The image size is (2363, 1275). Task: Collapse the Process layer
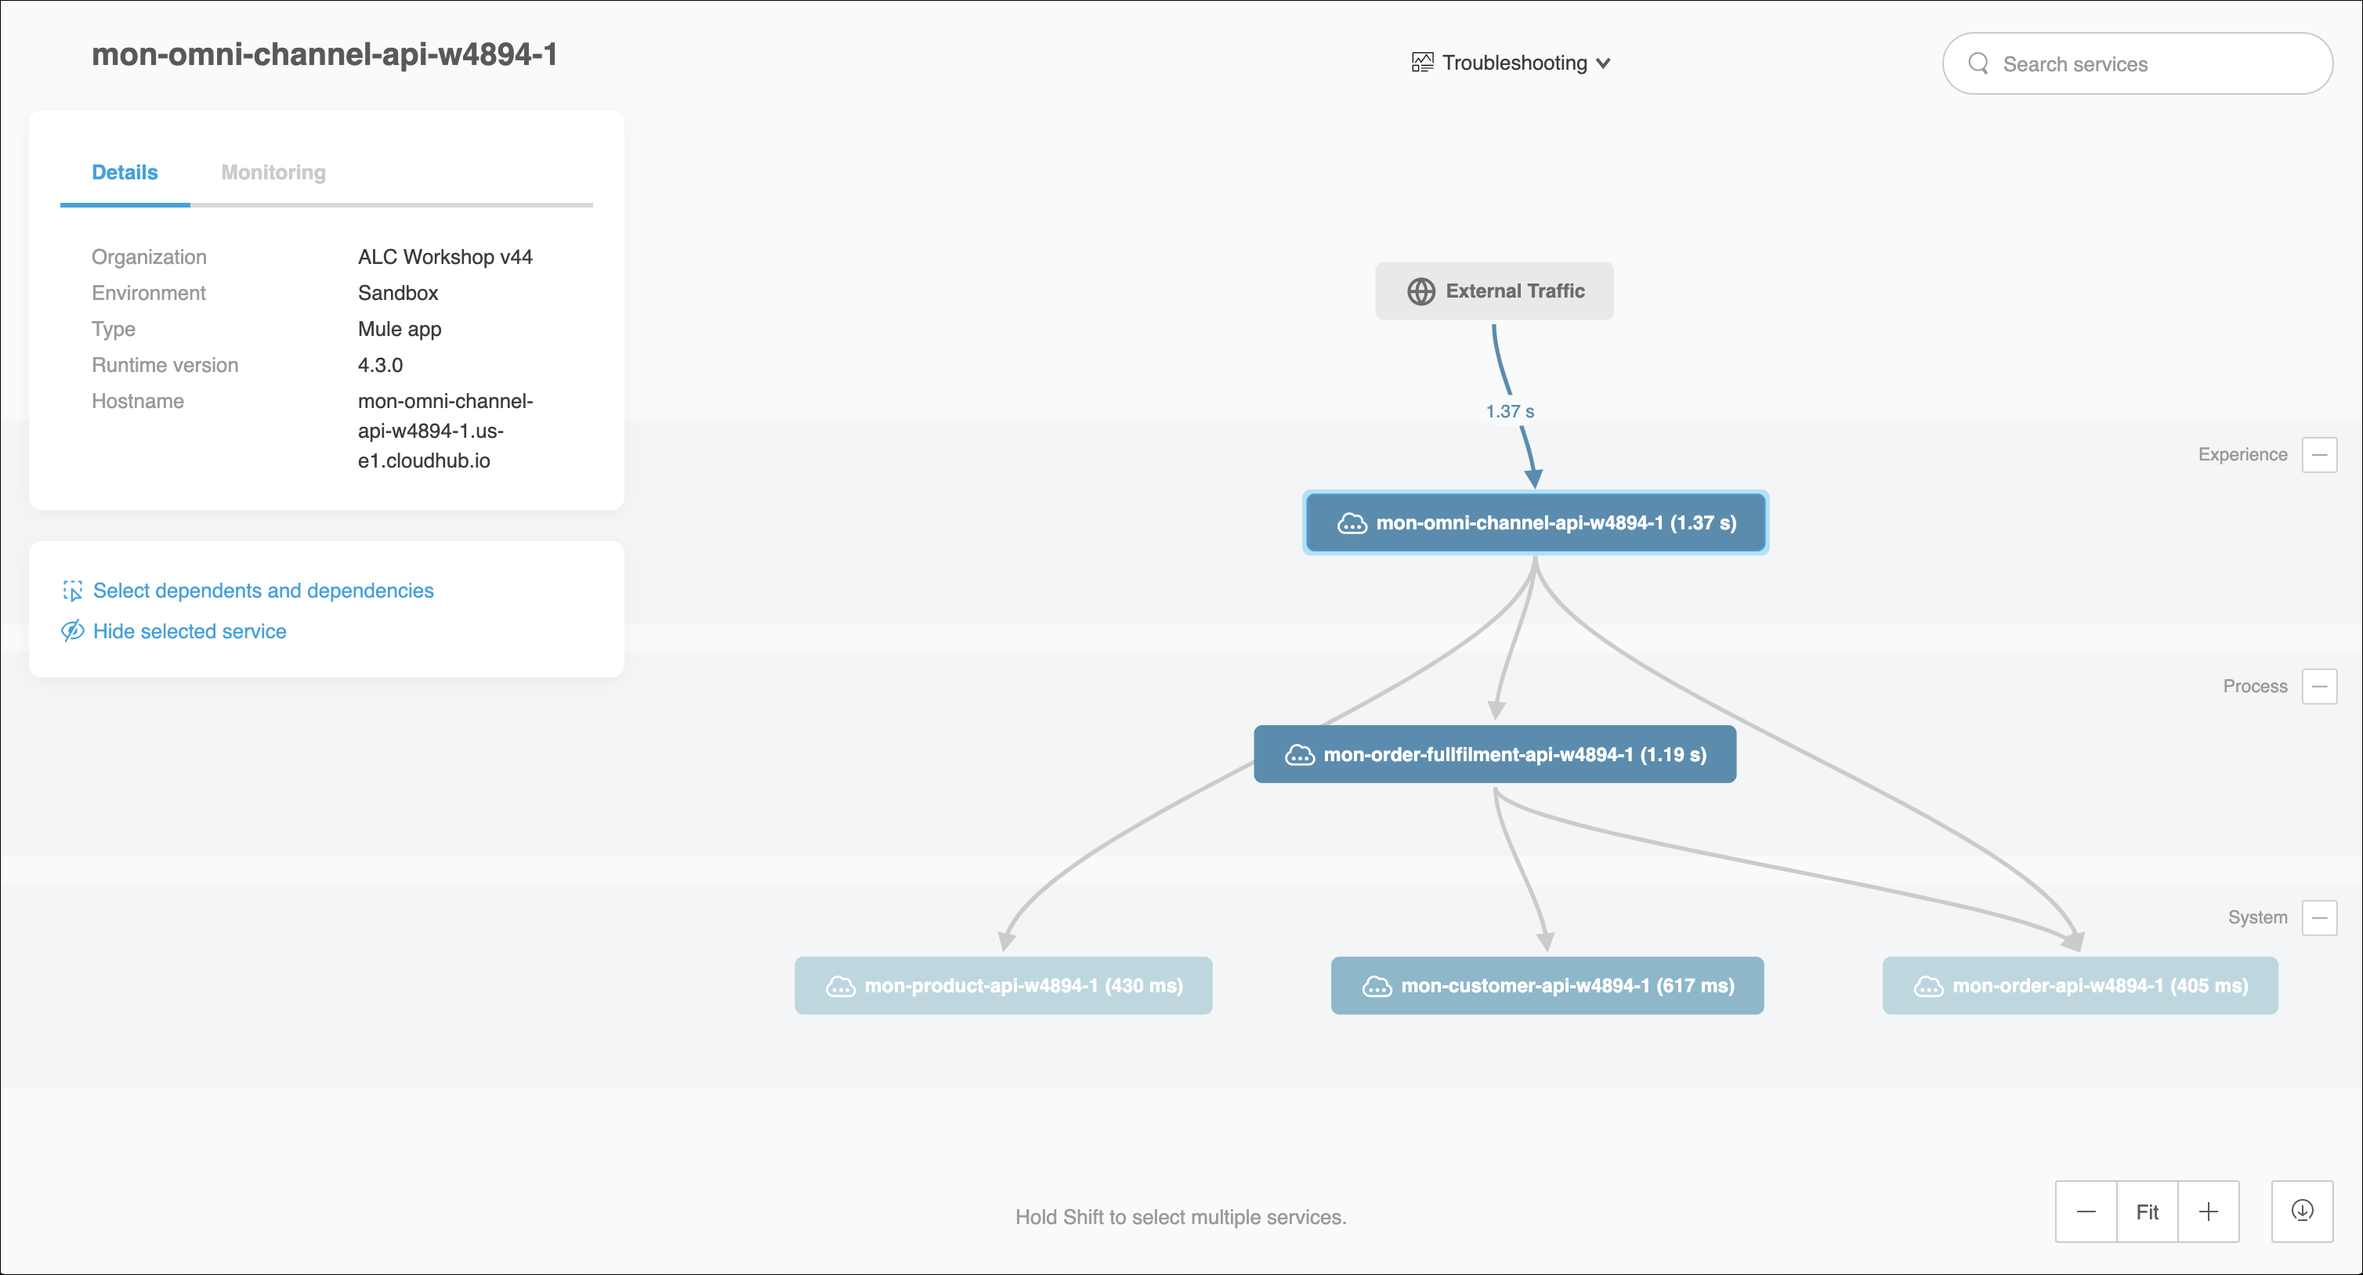pos(2319,686)
